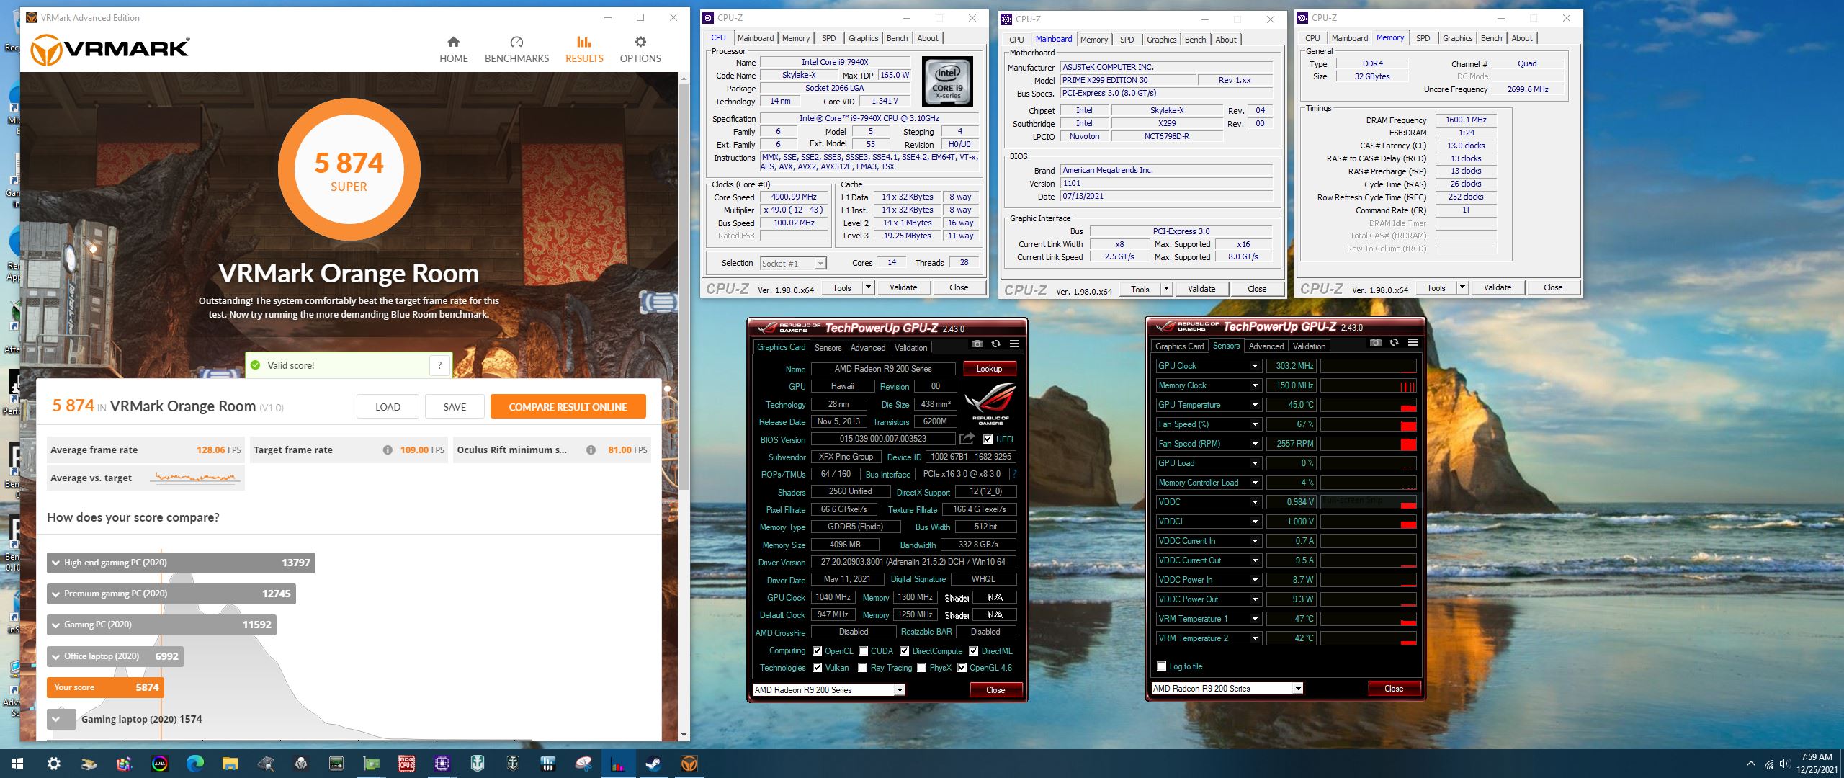
Task: Click Close button in GPU-Z Sensors window
Action: pyautogui.click(x=1394, y=689)
